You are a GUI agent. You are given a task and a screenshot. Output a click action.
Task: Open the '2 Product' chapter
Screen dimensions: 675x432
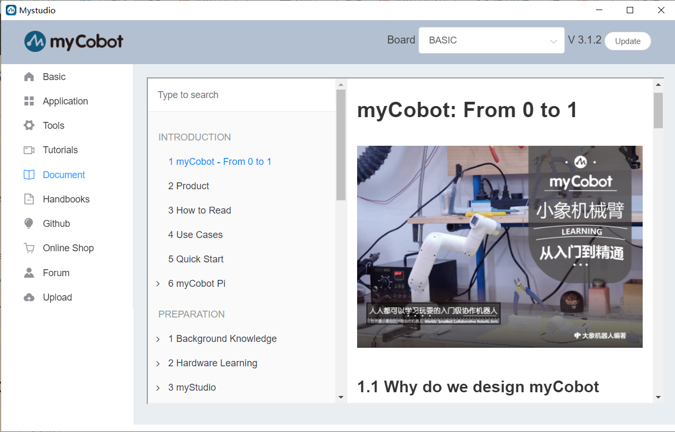189,186
